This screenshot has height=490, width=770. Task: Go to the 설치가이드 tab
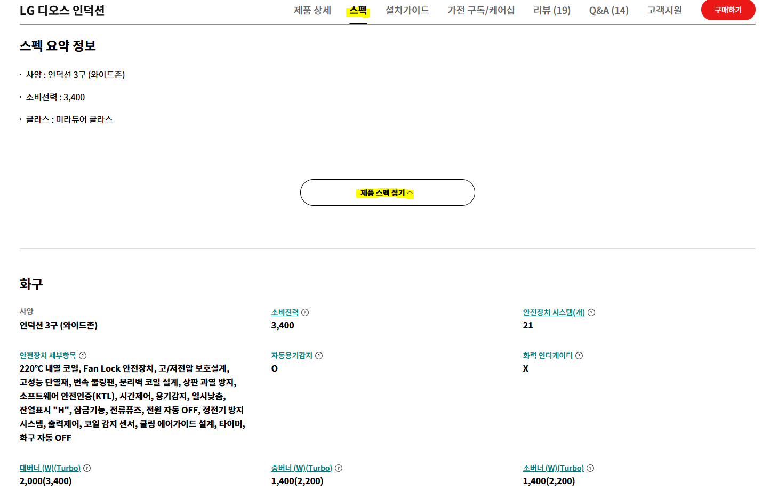pos(407,10)
